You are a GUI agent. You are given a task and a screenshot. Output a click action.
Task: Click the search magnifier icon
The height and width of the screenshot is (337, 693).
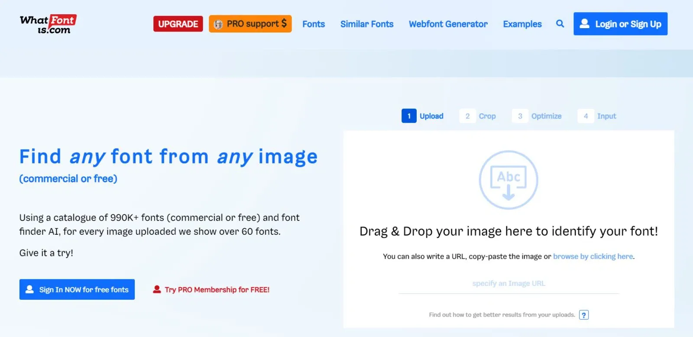pyautogui.click(x=560, y=24)
